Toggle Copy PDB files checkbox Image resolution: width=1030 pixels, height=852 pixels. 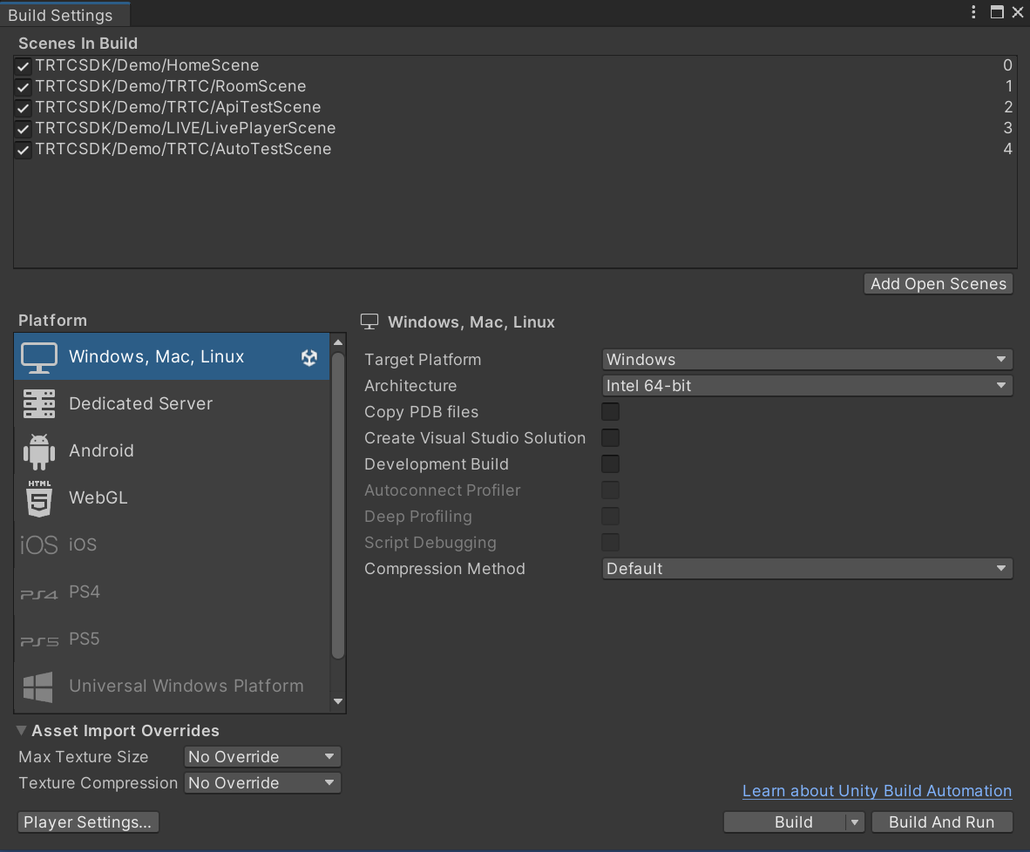(611, 412)
